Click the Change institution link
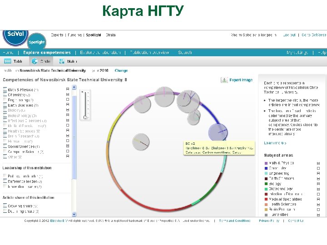This screenshot has height=245, width=327. point(121,70)
